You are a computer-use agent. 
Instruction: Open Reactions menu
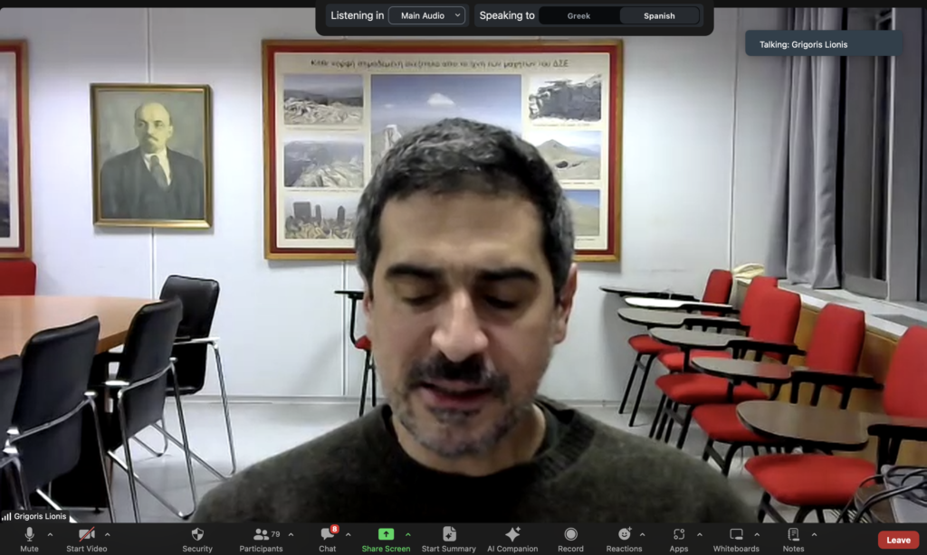click(x=624, y=539)
